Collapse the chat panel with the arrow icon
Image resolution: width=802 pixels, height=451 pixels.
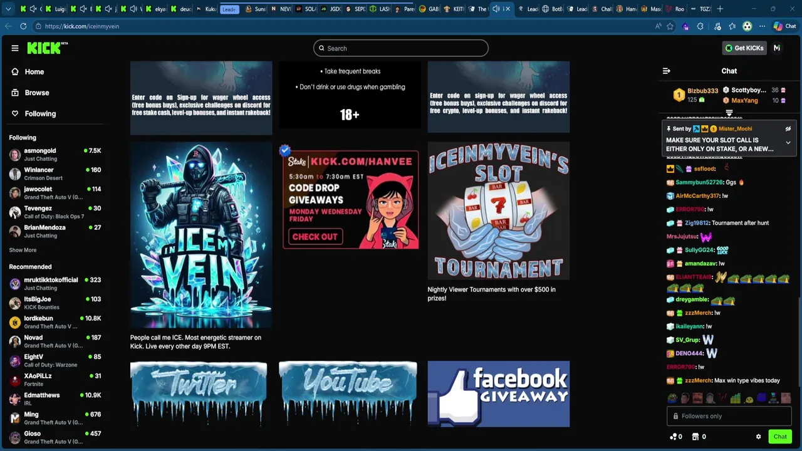click(x=667, y=71)
